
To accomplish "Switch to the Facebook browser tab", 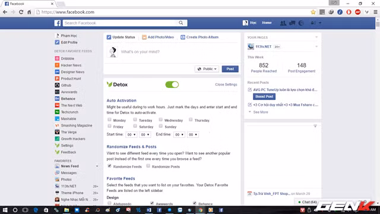I will 28,4.
